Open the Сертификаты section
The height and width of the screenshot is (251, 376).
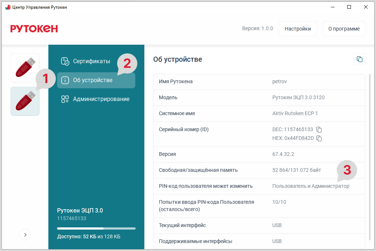click(91, 61)
